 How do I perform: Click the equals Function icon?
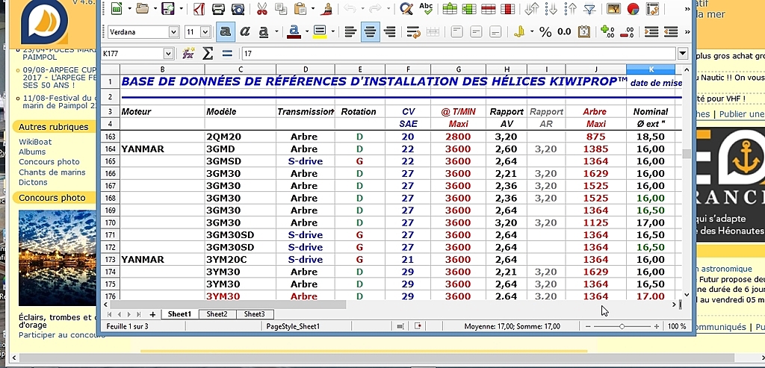pos(227,54)
